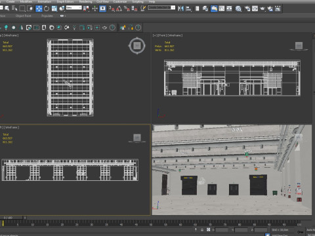Click Render in the Cloud icon
This screenshot has height=236, width=315.
point(270,9)
